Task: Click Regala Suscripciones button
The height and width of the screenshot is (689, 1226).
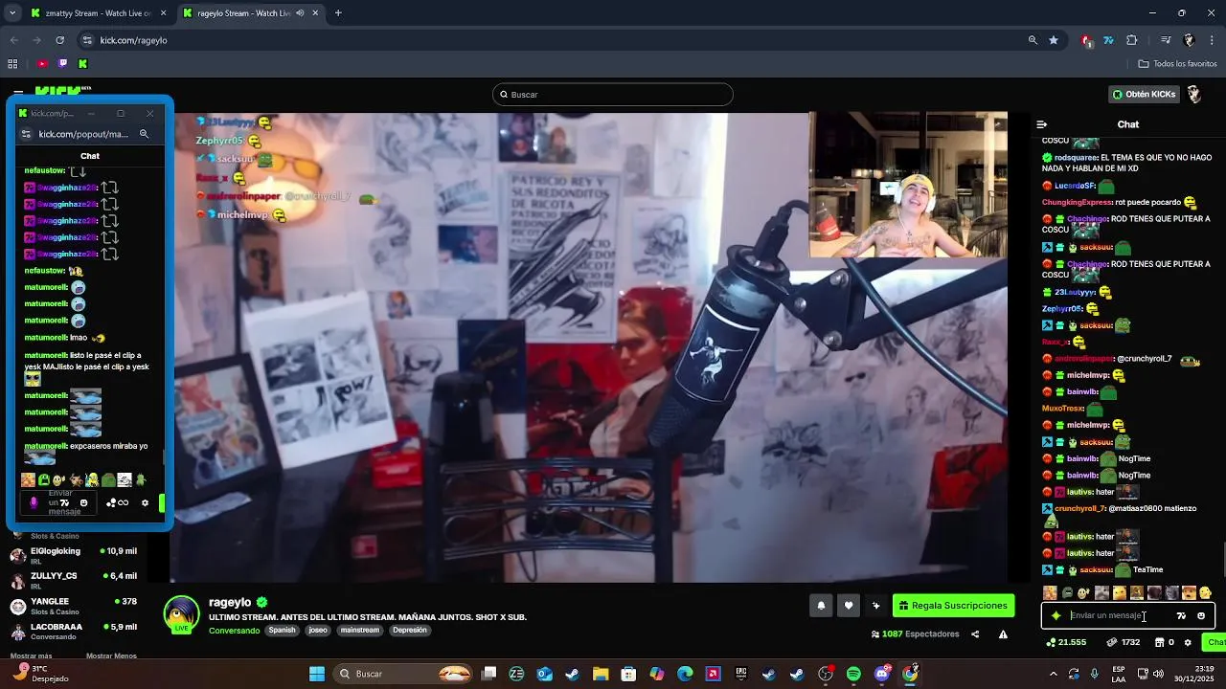Action: coord(954,605)
